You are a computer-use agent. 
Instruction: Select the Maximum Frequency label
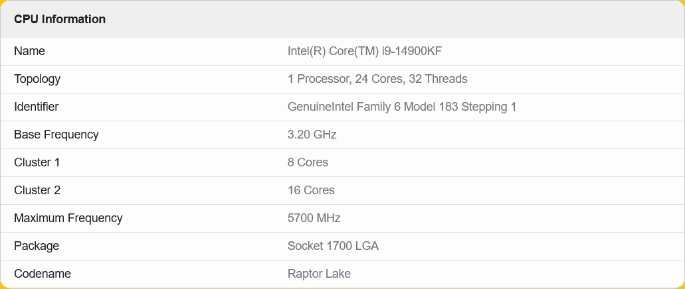tap(68, 218)
